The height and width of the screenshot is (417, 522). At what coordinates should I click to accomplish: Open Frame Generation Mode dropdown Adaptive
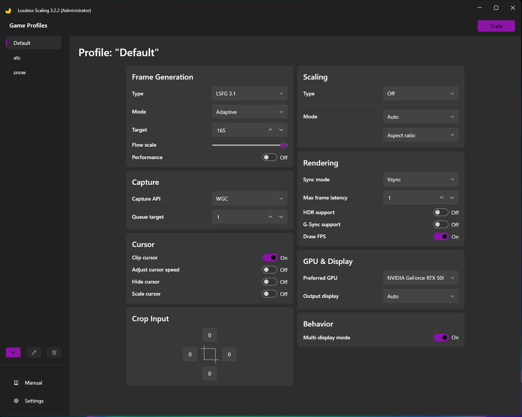point(249,112)
